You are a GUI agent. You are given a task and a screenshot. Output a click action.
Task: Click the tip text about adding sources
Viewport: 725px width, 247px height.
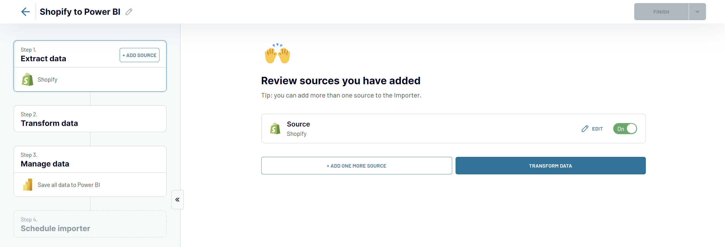pyautogui.click(x=341, y=95)
